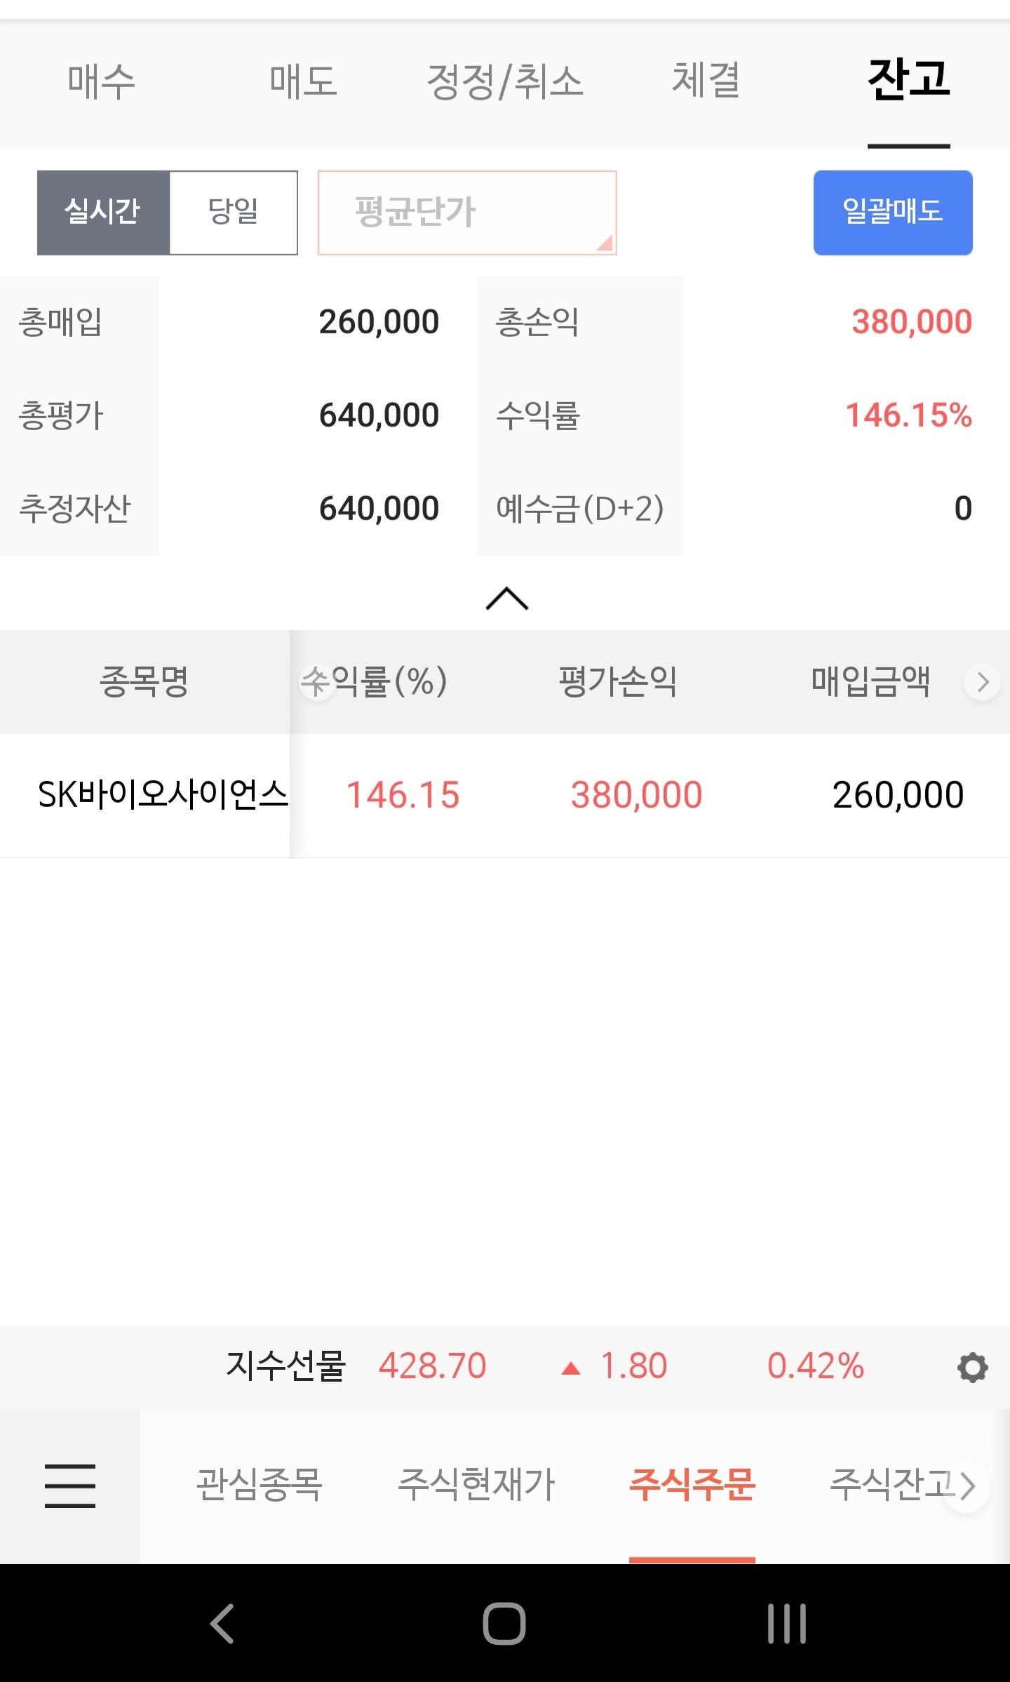Image resolution: width=1010 pixels, height=1682 pixels.
Task: Switch to the 당일 toggle option
Action: [x=234, y=212]
